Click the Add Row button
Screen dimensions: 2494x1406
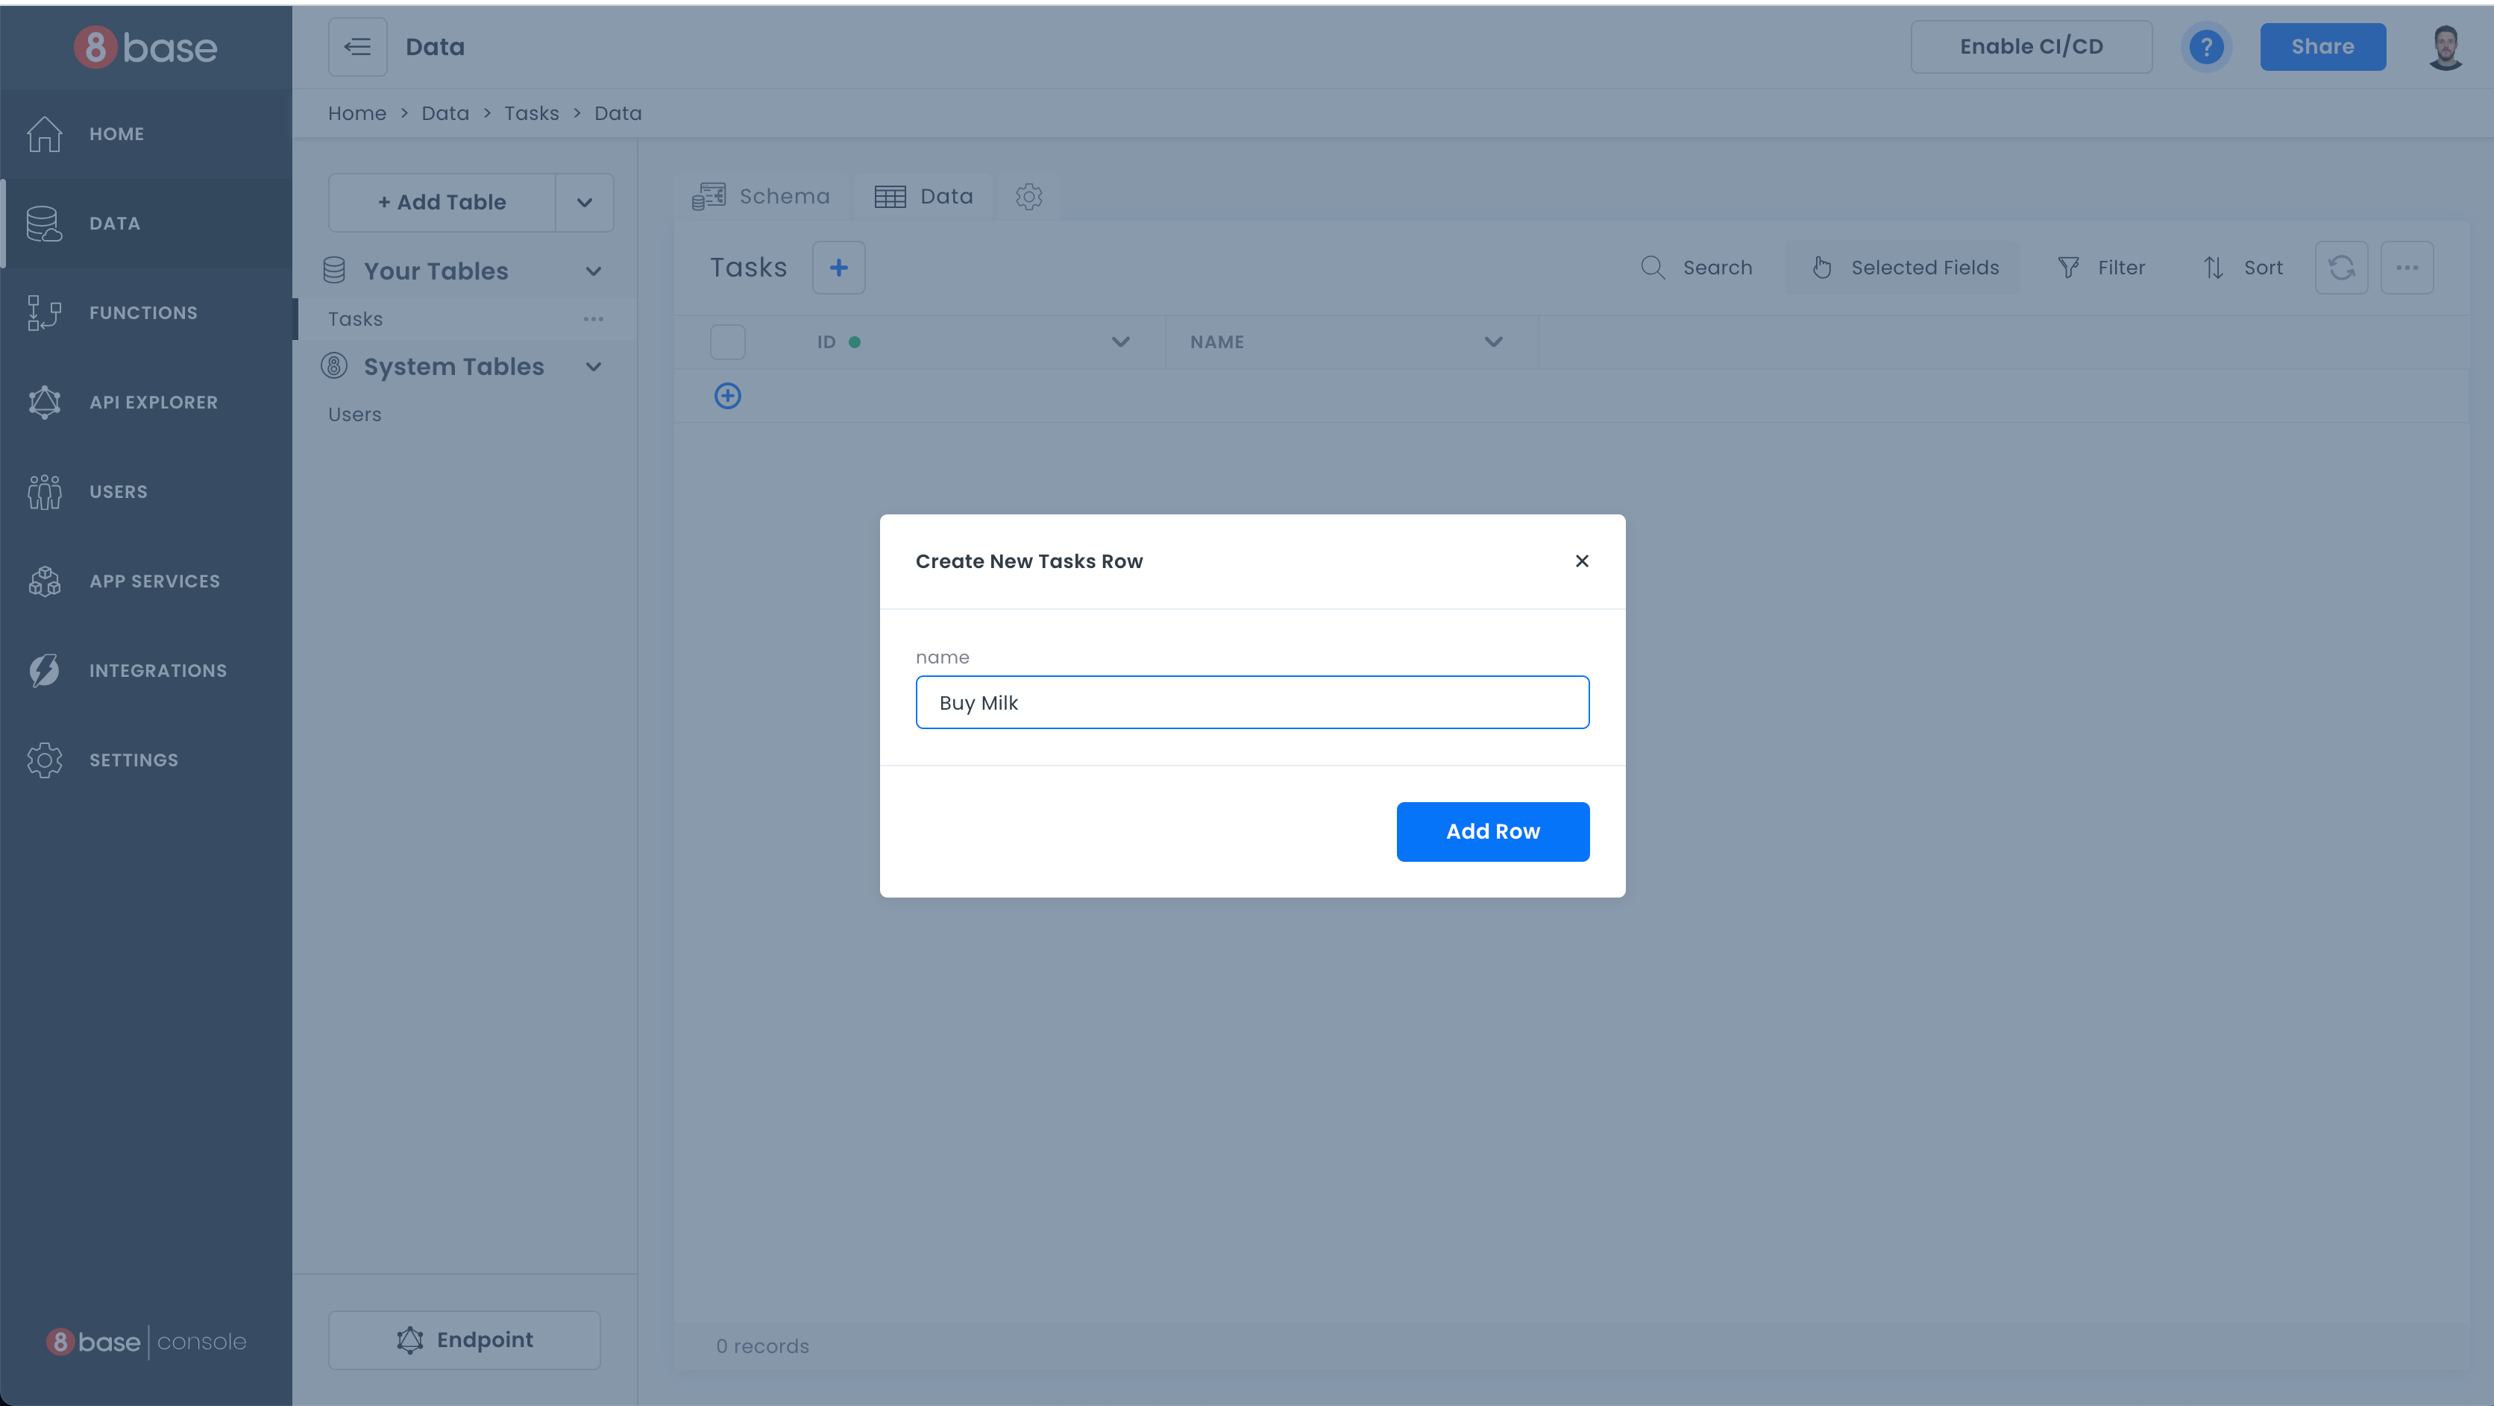pos(1492,831)
